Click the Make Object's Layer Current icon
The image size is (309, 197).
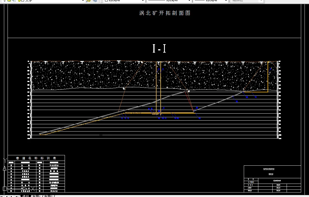tap(89, 1)
